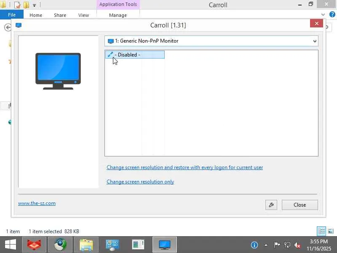The height and width of the screenshot is (253, 337).
Task: Click the muted volume tray icon
Action: coord(297,245)
